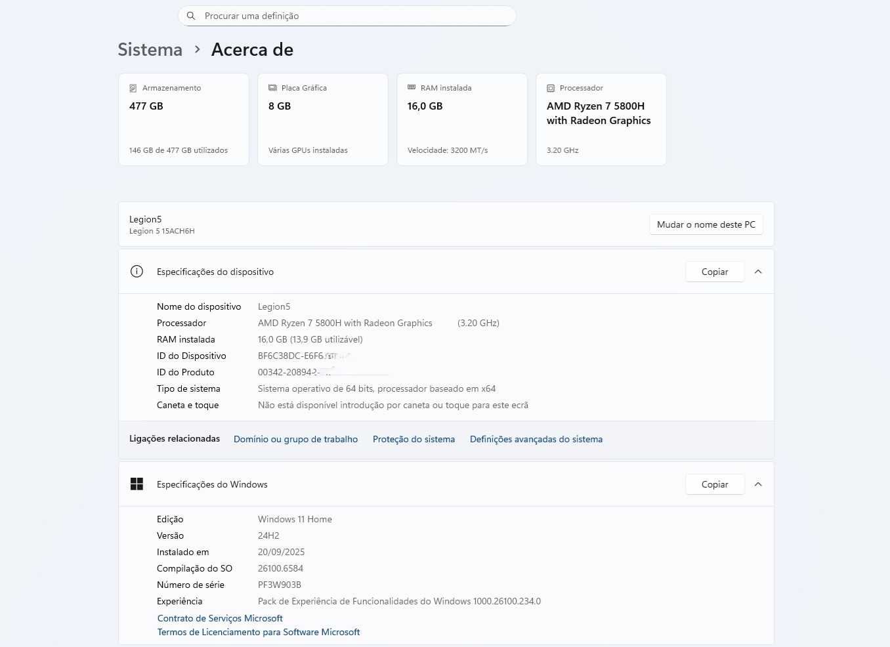This screenshot has width=890, height=647.
Task: Click the Placa Gráfica icon
Action: (272, 88)
